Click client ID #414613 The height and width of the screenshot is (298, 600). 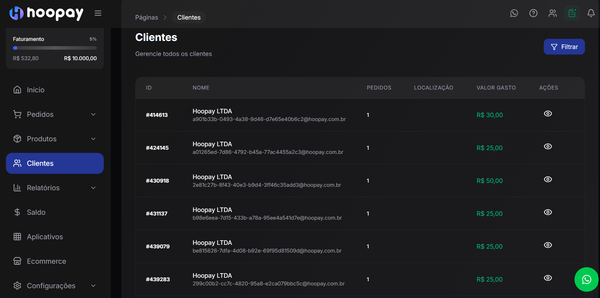(157, 115)
